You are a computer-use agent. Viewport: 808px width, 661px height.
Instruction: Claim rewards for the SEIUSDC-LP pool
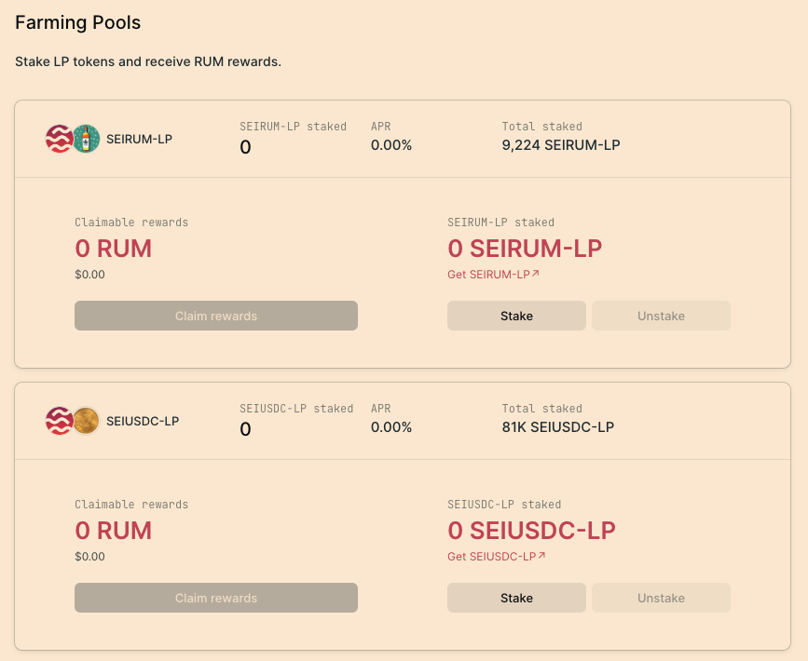[x=215, y=598]
